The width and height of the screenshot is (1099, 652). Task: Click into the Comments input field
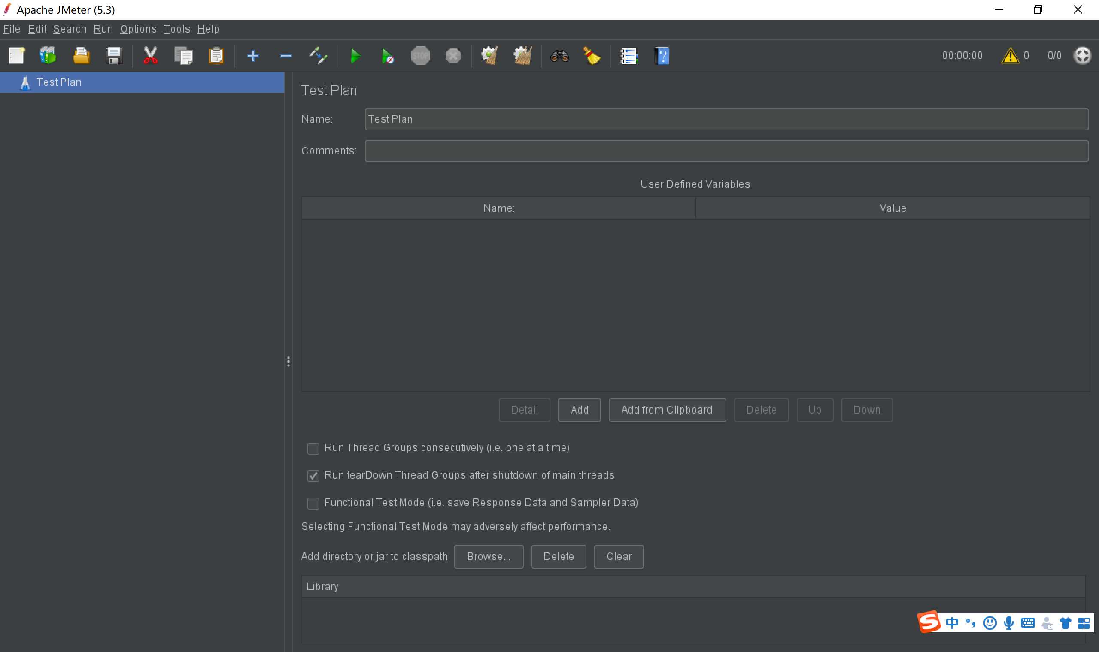tap(726, 151)
